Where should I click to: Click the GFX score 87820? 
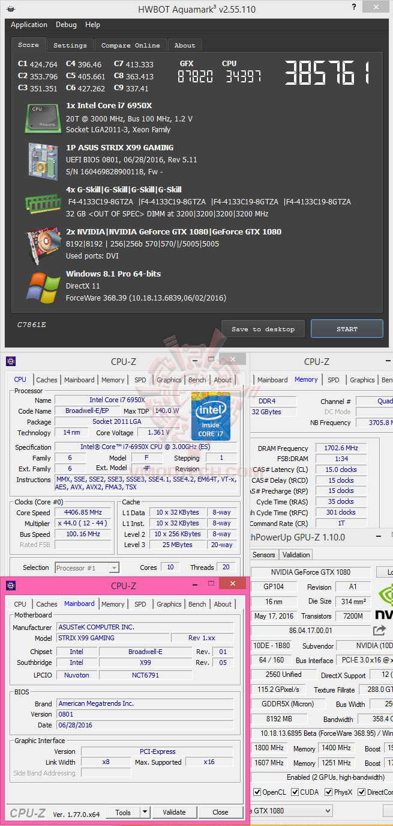(196, 76)
